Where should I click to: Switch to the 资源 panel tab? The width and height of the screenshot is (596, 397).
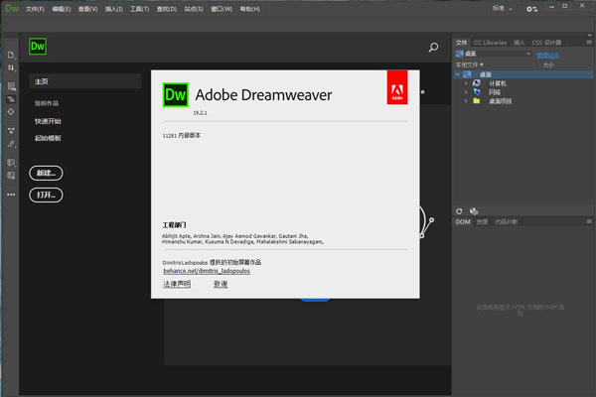point(482,222)
